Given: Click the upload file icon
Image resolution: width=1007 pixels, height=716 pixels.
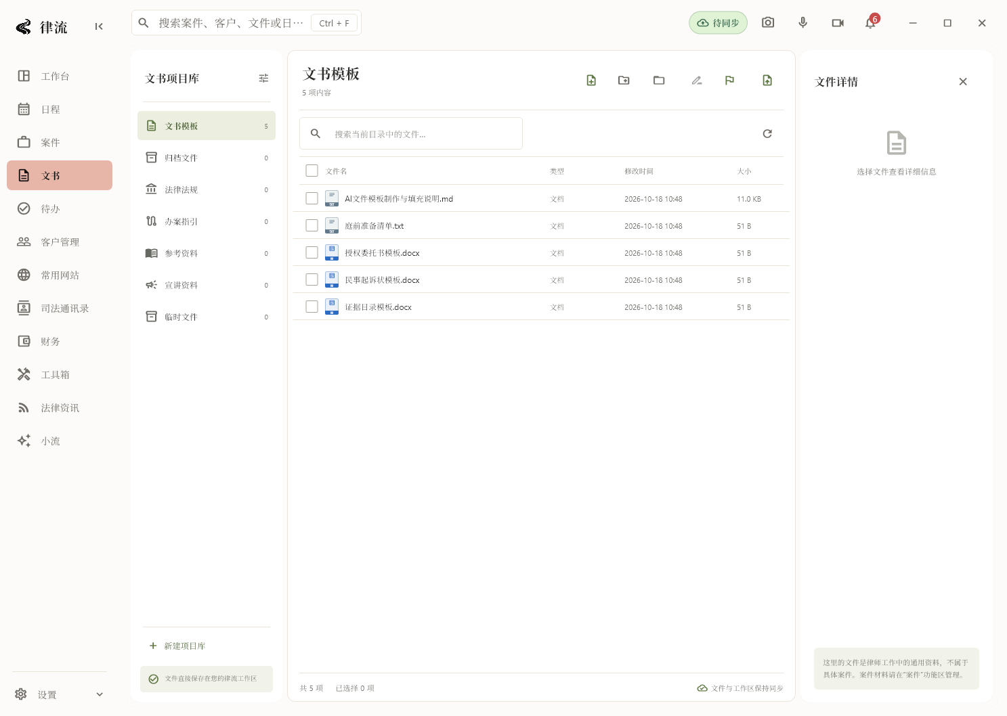Looking at the screenshot, I should [767, 81].
